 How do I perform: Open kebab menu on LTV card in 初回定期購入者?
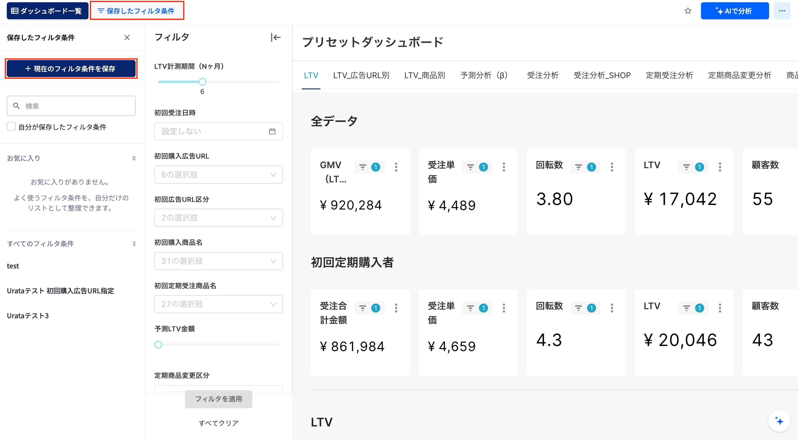pos(720,308)
